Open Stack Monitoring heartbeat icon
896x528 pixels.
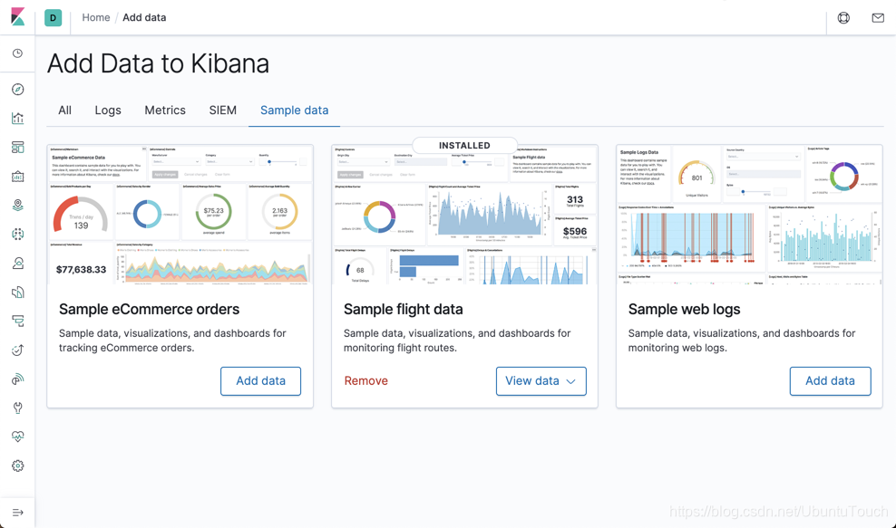coord(18,437)
